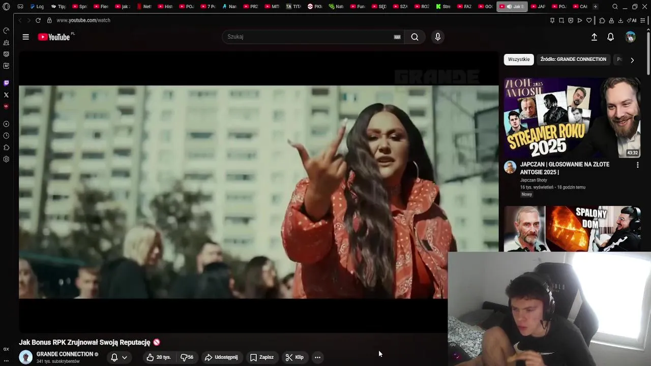Image resolution: width=651 pixels, height=366 pixels.
Task: Select the Wszystkie filter chip
Action: 519,59
